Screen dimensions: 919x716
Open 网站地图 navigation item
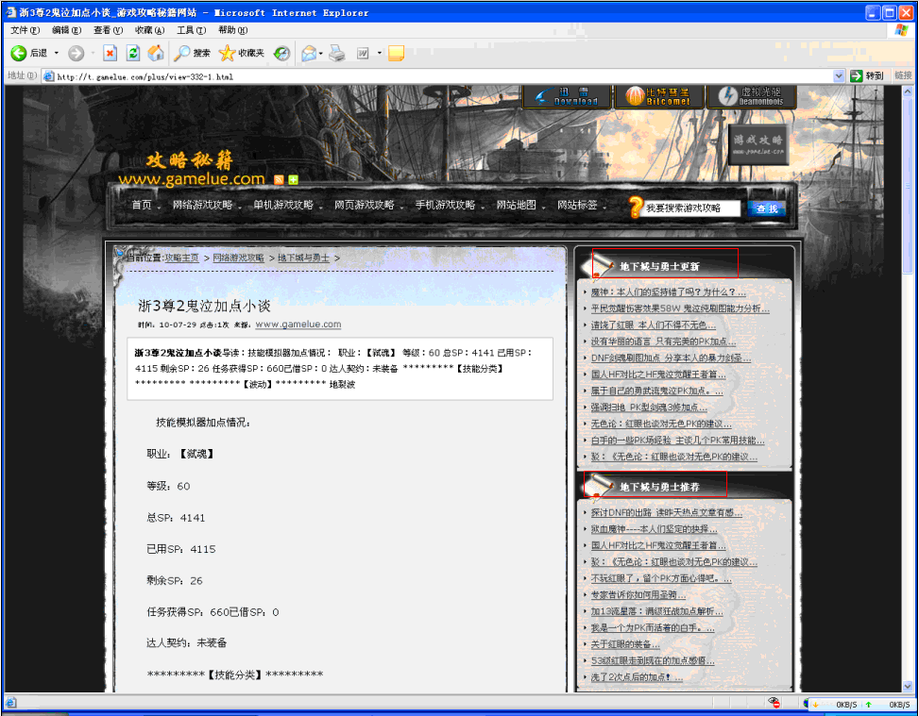pyautogui.click(x=516, y=205)
